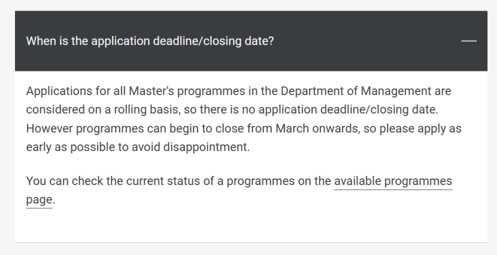The height and width of the screenshot is (255, 497).
Task: Click the word 'However' in the paragraph
Action: pyautogui.click(x=50, y=129)
